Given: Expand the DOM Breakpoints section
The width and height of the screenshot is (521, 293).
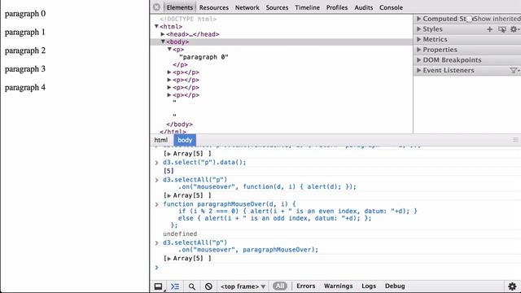Looking at the screenshot, I should 418,59.
